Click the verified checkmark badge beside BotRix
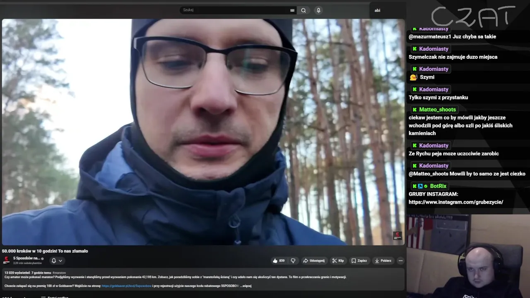The image size is (530, 298). tap(426, 186)
